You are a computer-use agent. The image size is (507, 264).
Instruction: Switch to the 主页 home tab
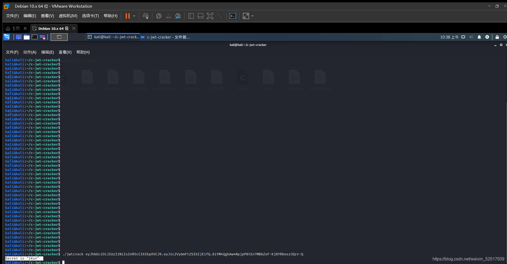13,28
